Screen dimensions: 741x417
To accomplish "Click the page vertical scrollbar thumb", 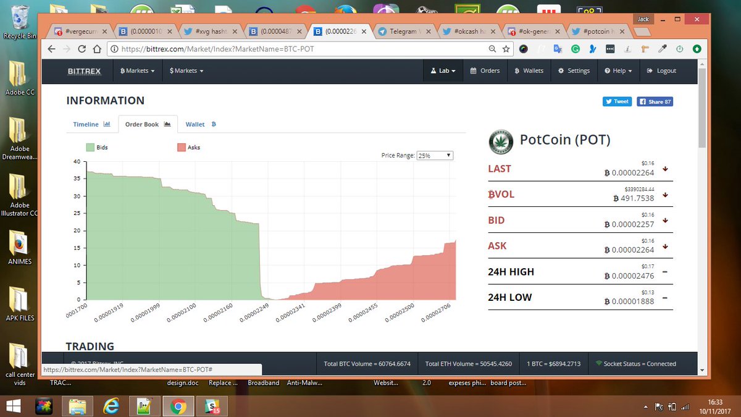I will 702,107.
